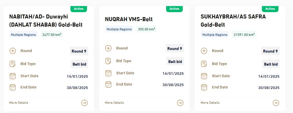
Task: Click the End Date calendar icon on NABITAH card
Action: point(13,87)
